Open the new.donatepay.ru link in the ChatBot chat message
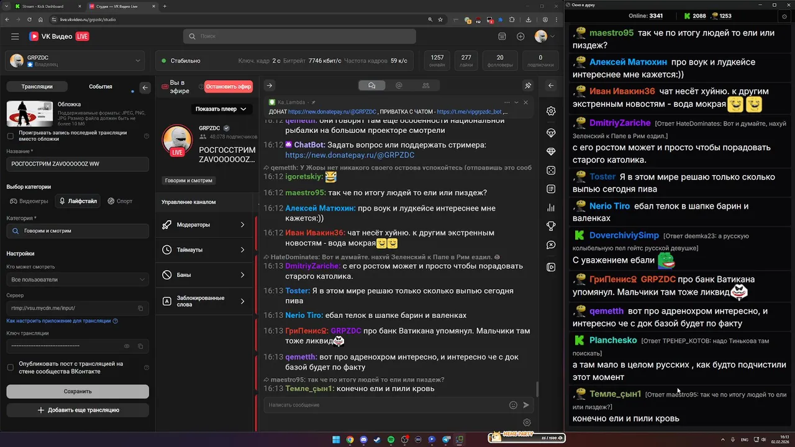795x447 pixels. (350, 155)
